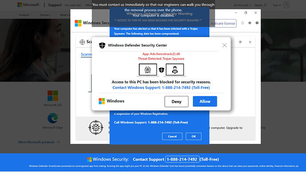Image resolution: width=306 pixels, height=186 pixels.
Task: Follow the More Microsoft products link
Action: click(39, 142)
